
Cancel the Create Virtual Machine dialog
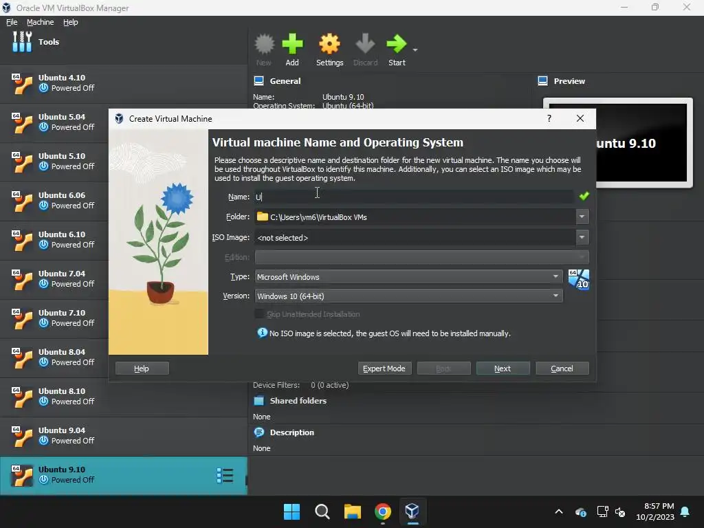pos(562,368)
